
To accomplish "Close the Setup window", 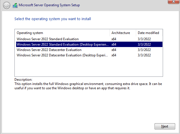I will pyautogui.click(x=173, y=2).
